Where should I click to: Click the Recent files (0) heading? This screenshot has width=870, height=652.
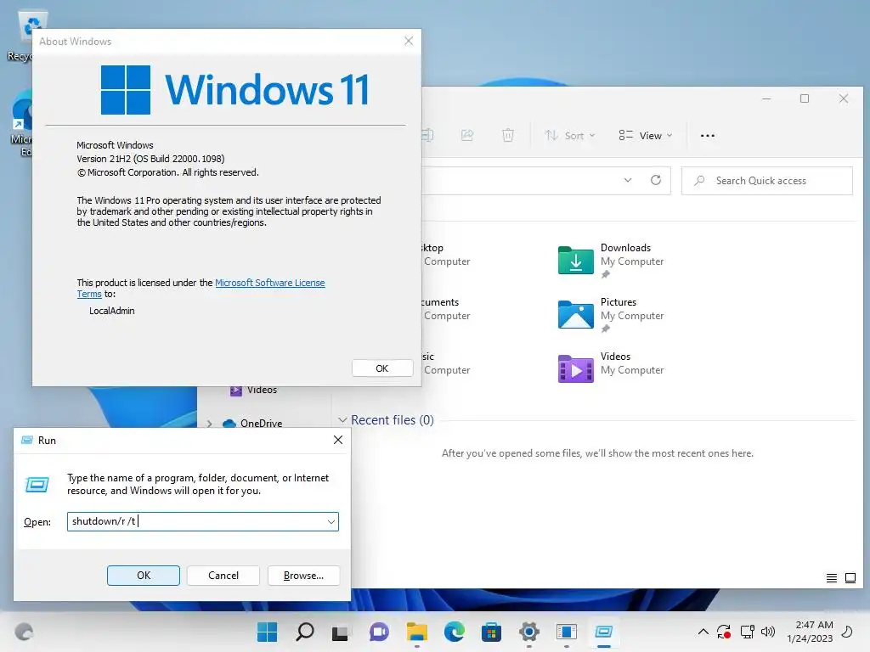coord(393,419)
